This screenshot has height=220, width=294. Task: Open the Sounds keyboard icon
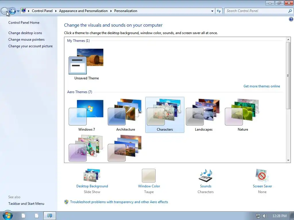coord(206,176)
